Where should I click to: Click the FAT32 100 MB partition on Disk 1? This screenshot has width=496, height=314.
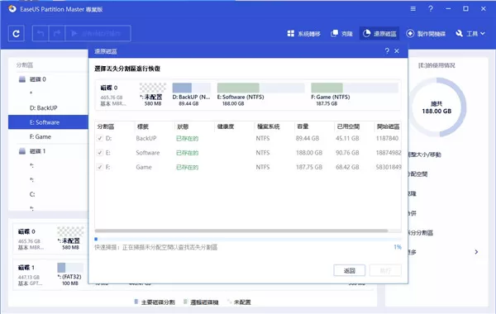pos(70,274)
